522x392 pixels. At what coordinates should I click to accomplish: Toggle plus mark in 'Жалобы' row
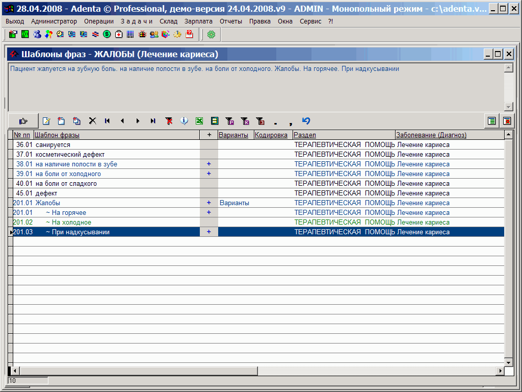coord(208,203)
